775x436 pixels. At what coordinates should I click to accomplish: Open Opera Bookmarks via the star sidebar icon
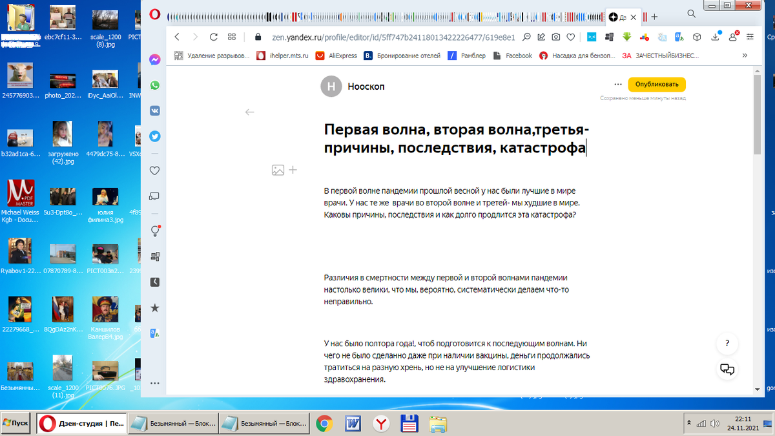[154, 308]
